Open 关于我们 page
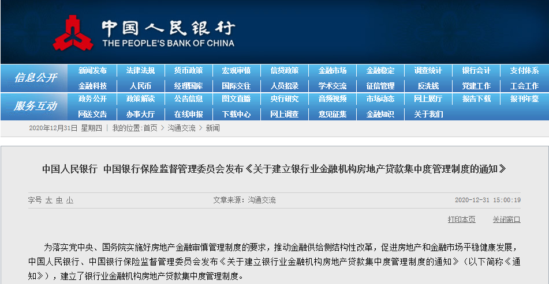This screenshot has height=284, width=549. coord(428,114)
